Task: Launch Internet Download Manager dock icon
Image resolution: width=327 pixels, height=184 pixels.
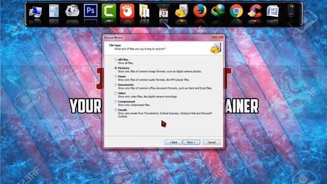Action: coord(218,10)
